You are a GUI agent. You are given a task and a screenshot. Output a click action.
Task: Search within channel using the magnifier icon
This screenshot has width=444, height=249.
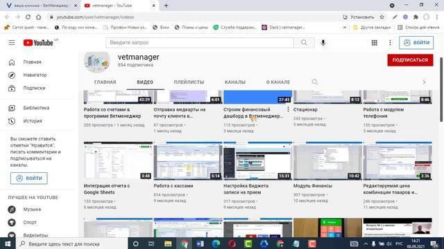[314, 82]
